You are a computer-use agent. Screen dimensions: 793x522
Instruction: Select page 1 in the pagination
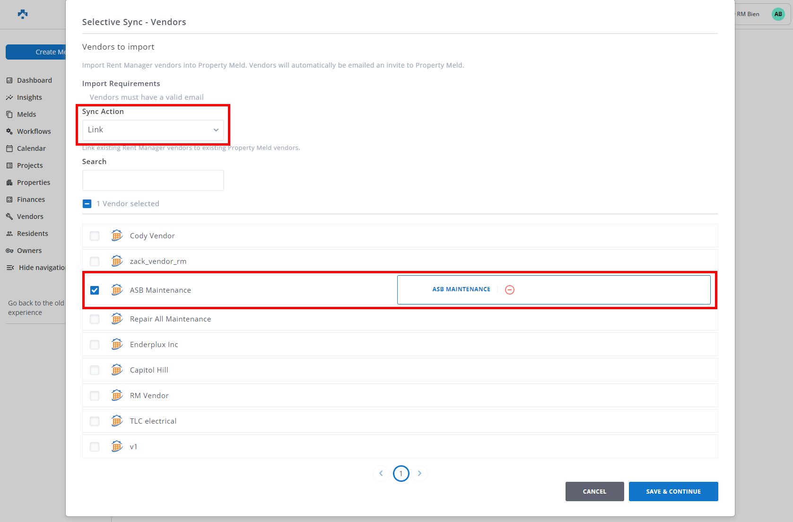[401, 473]
